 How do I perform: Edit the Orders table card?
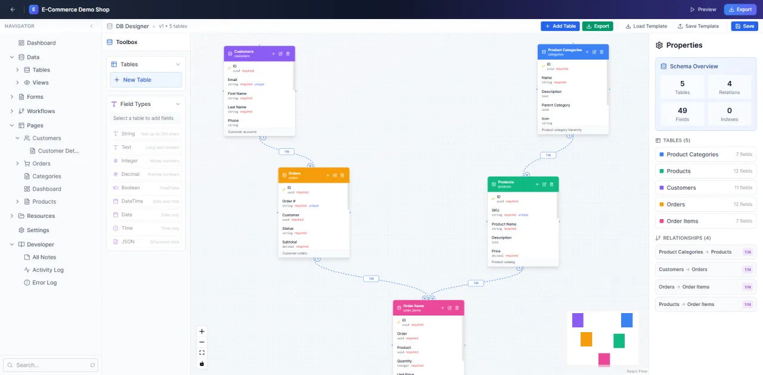(x=335, y=175)
